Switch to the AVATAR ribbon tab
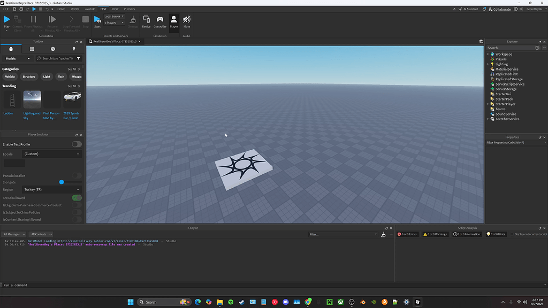 [90, 9]
